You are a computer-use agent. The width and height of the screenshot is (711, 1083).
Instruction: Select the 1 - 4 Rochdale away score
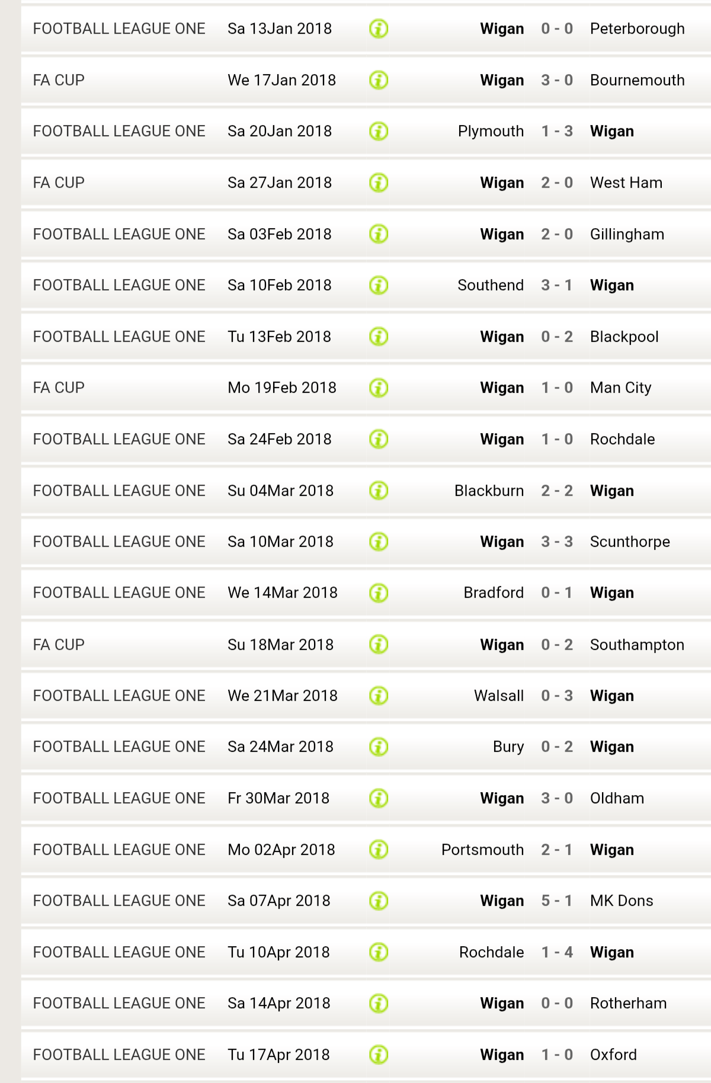557,952
